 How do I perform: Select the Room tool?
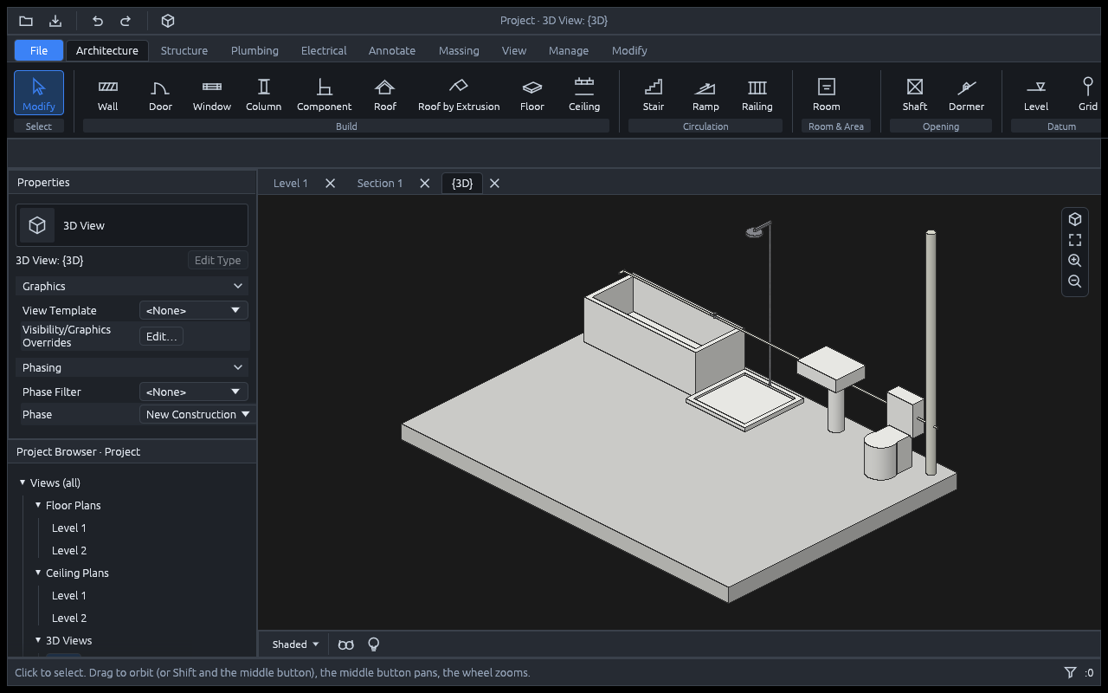827,94
